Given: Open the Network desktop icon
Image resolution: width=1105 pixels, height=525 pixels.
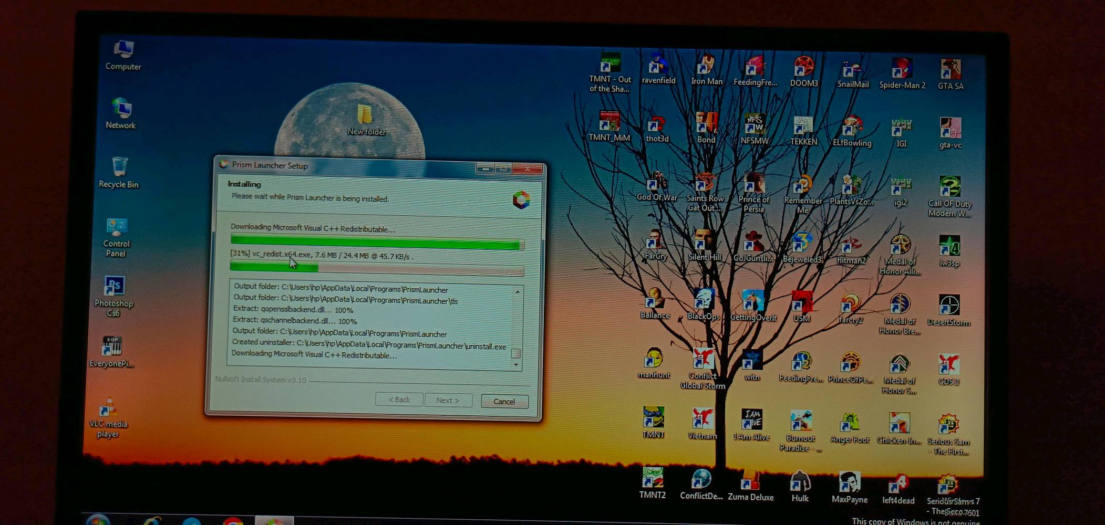Looking at the screenshot, I should click(121, 114).
